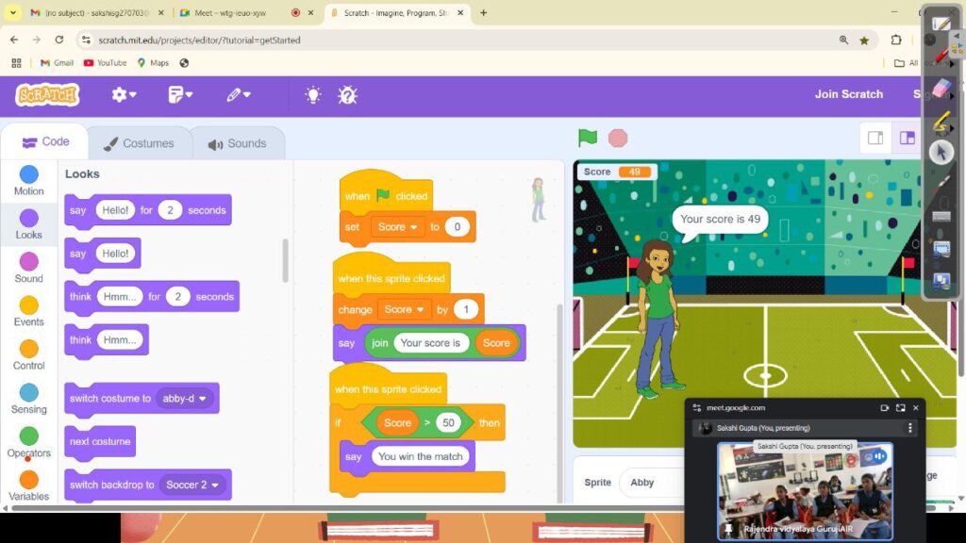Select the Operators block category

point(29,443)
